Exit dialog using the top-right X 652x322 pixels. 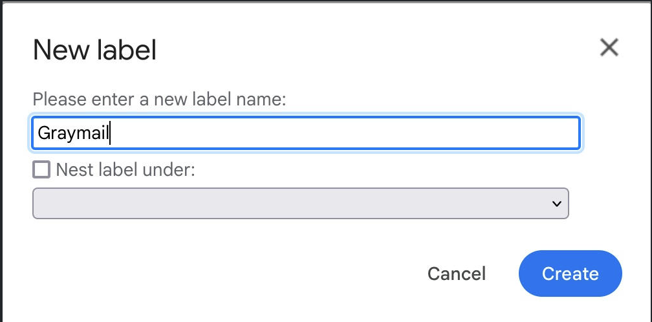609,48
